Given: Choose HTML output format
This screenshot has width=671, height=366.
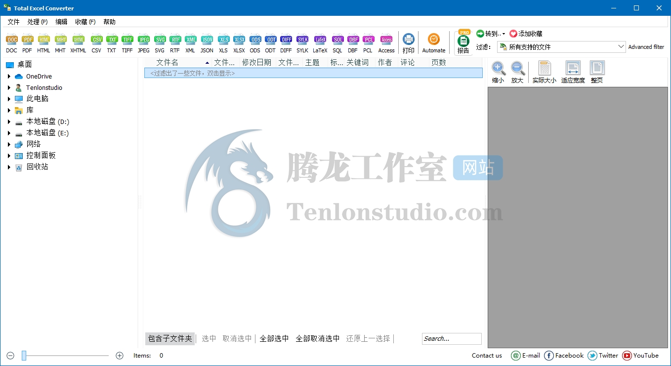Looking at the screenshot, I should (43, 43).
